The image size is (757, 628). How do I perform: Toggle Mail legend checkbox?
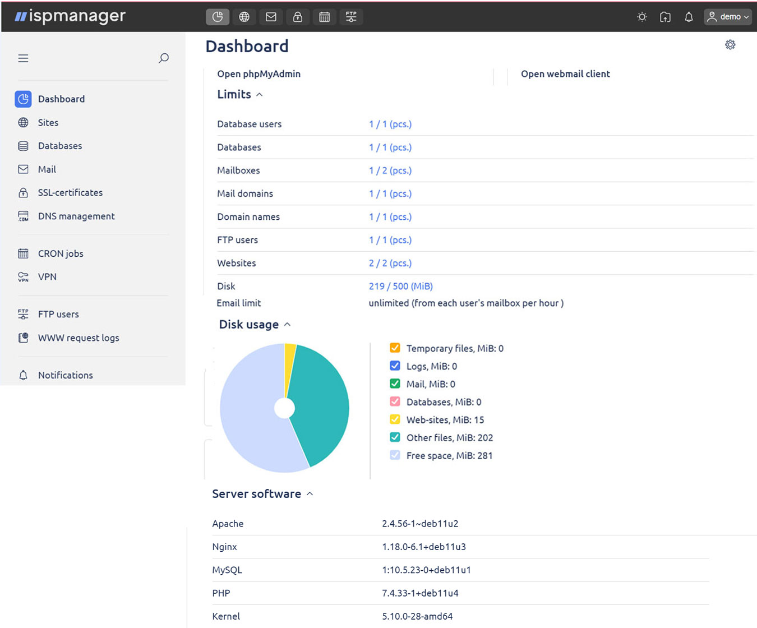[x=395, y=384]
